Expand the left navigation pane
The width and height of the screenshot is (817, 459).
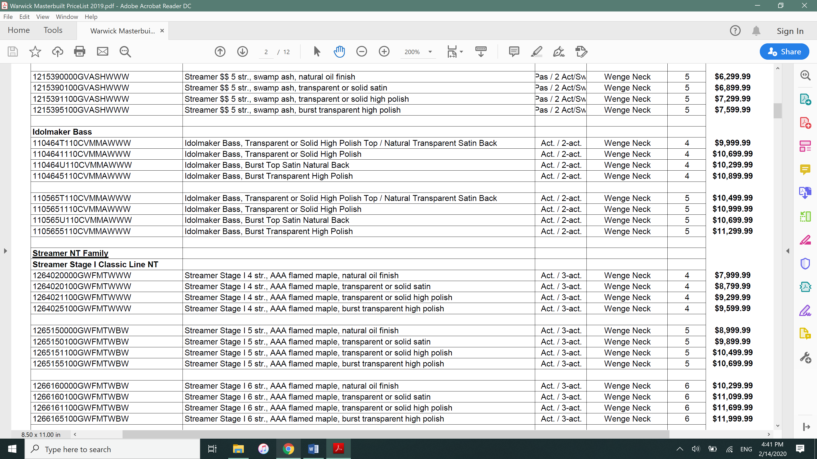pos(5,251)
